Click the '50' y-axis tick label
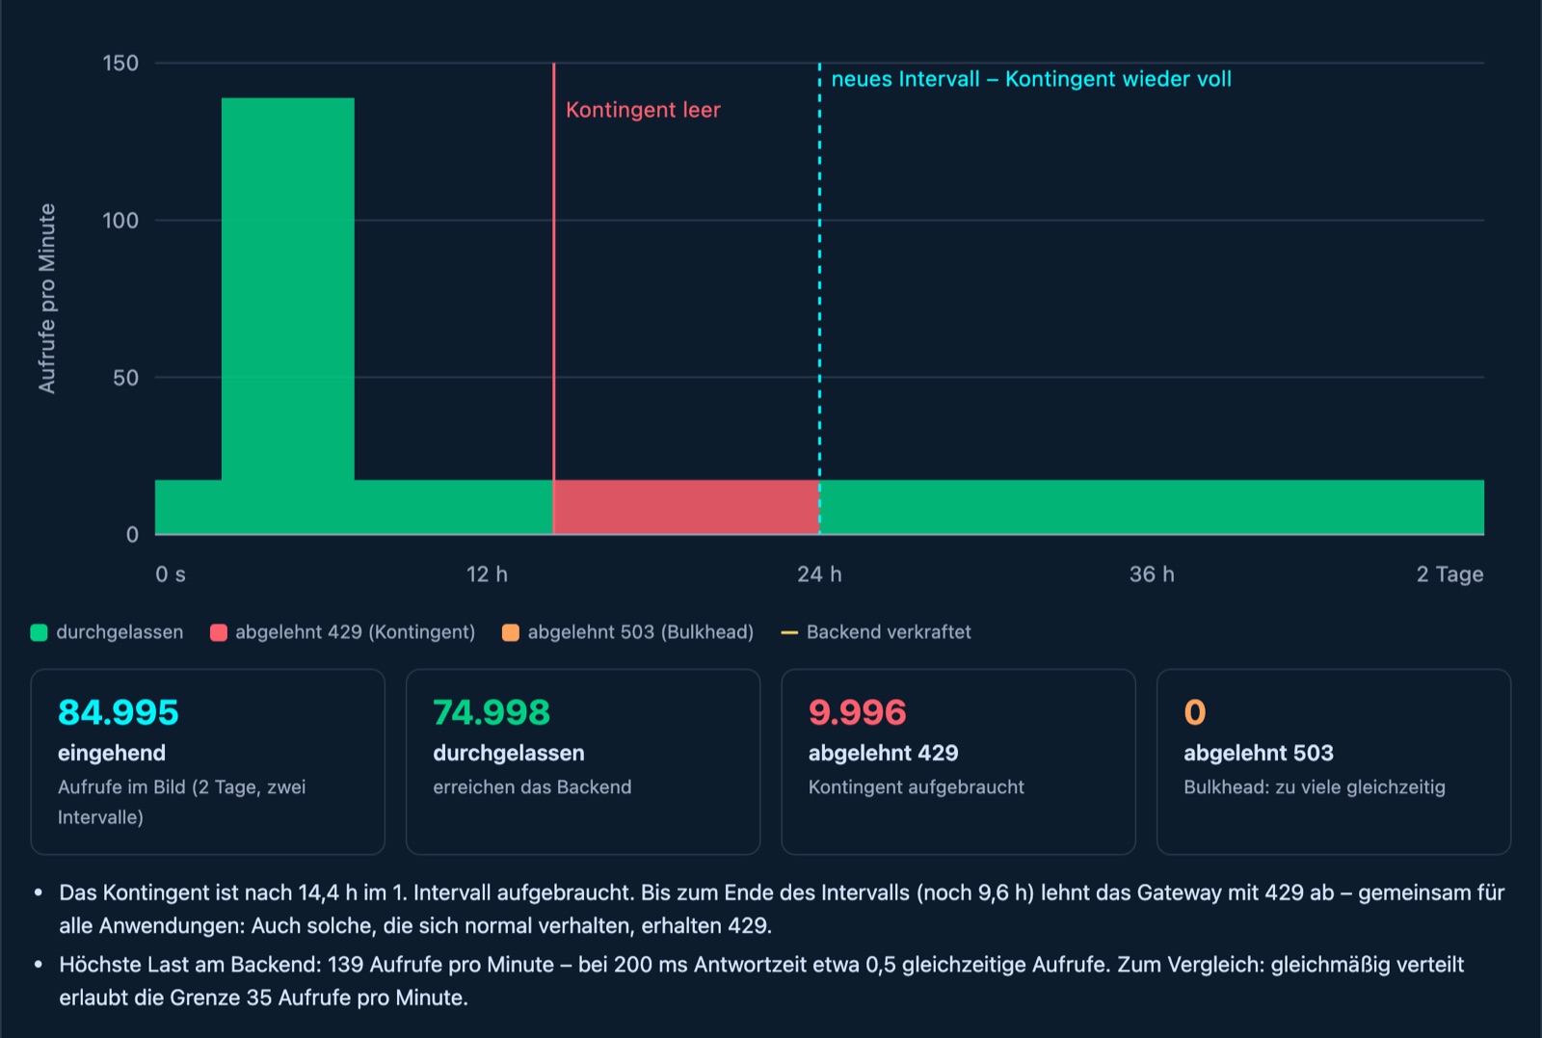Image resolution: width=1542 pixels, height=1038 pixels. pyautogui.click(x=125, y=378)
